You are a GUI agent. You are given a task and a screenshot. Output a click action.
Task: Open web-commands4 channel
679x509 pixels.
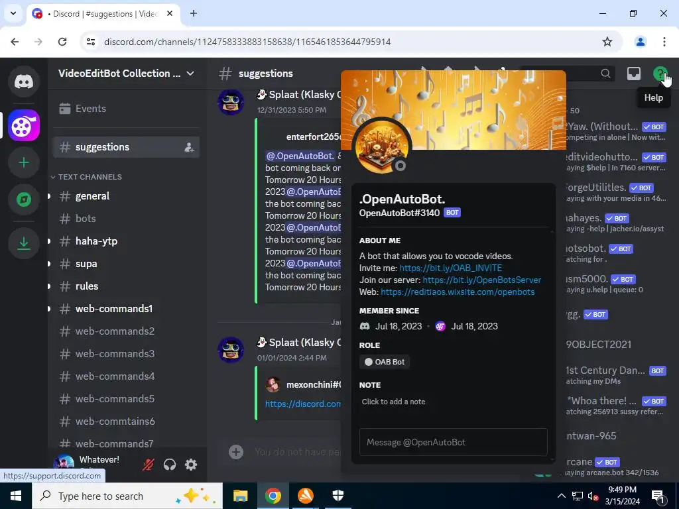pyautogui.click(x=126, y=376)
